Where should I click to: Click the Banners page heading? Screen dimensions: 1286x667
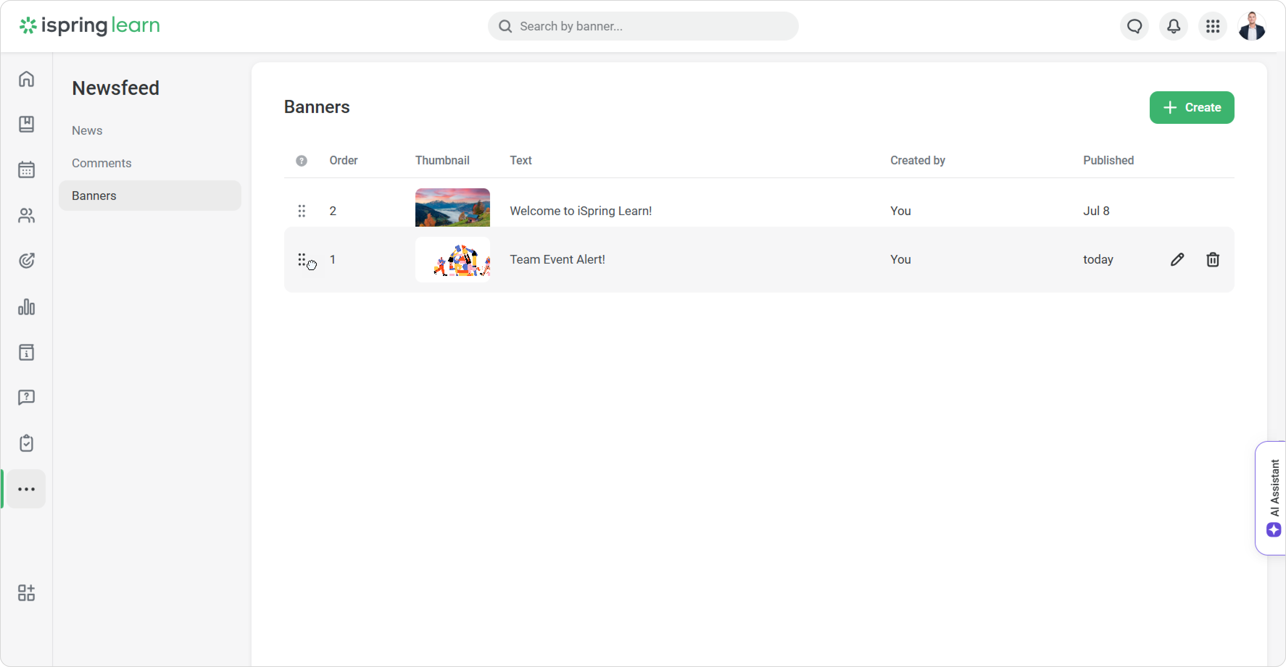(316, 107)
